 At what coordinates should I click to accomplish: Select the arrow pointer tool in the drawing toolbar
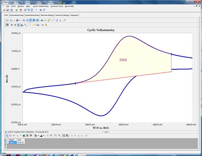click(x=7, y=135)
